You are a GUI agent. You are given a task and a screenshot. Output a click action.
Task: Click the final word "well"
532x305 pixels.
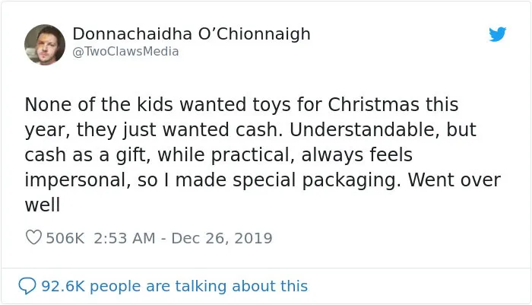[43, 205]
